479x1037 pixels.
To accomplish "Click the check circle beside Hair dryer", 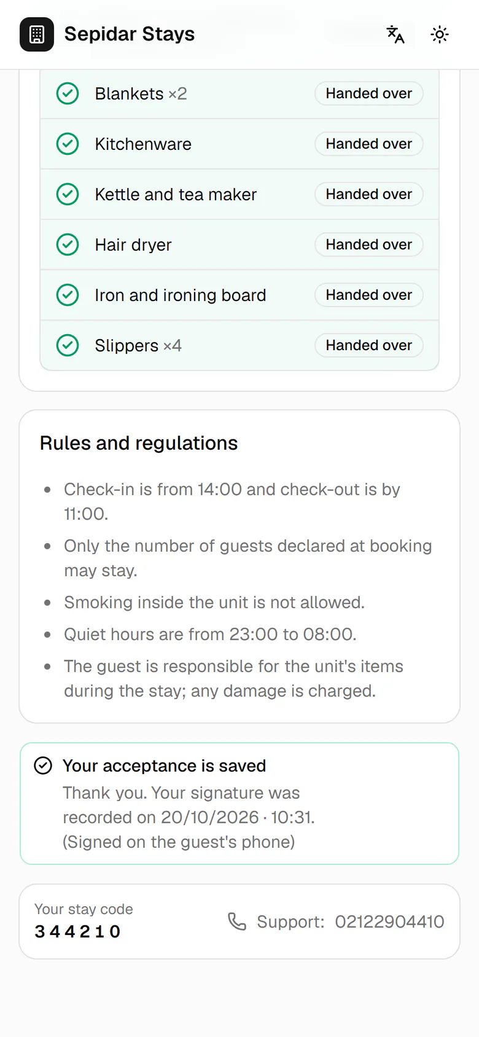I will pos(68,245).
